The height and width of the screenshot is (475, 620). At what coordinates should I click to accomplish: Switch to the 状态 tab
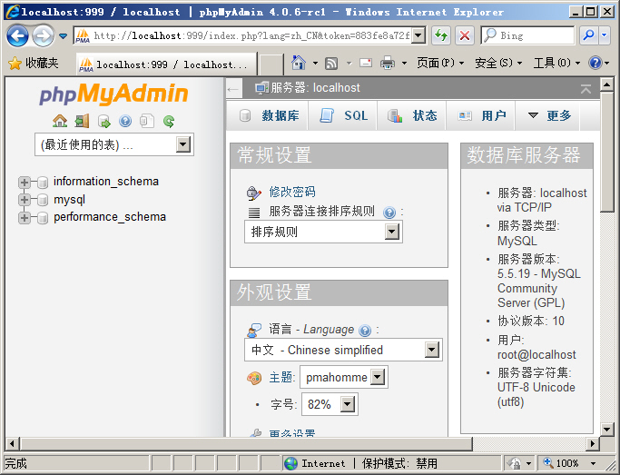point(412,115)
